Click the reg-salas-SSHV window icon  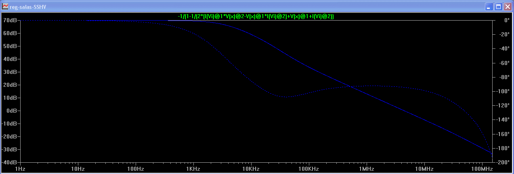pyautogui.click(x=5, y=6)
